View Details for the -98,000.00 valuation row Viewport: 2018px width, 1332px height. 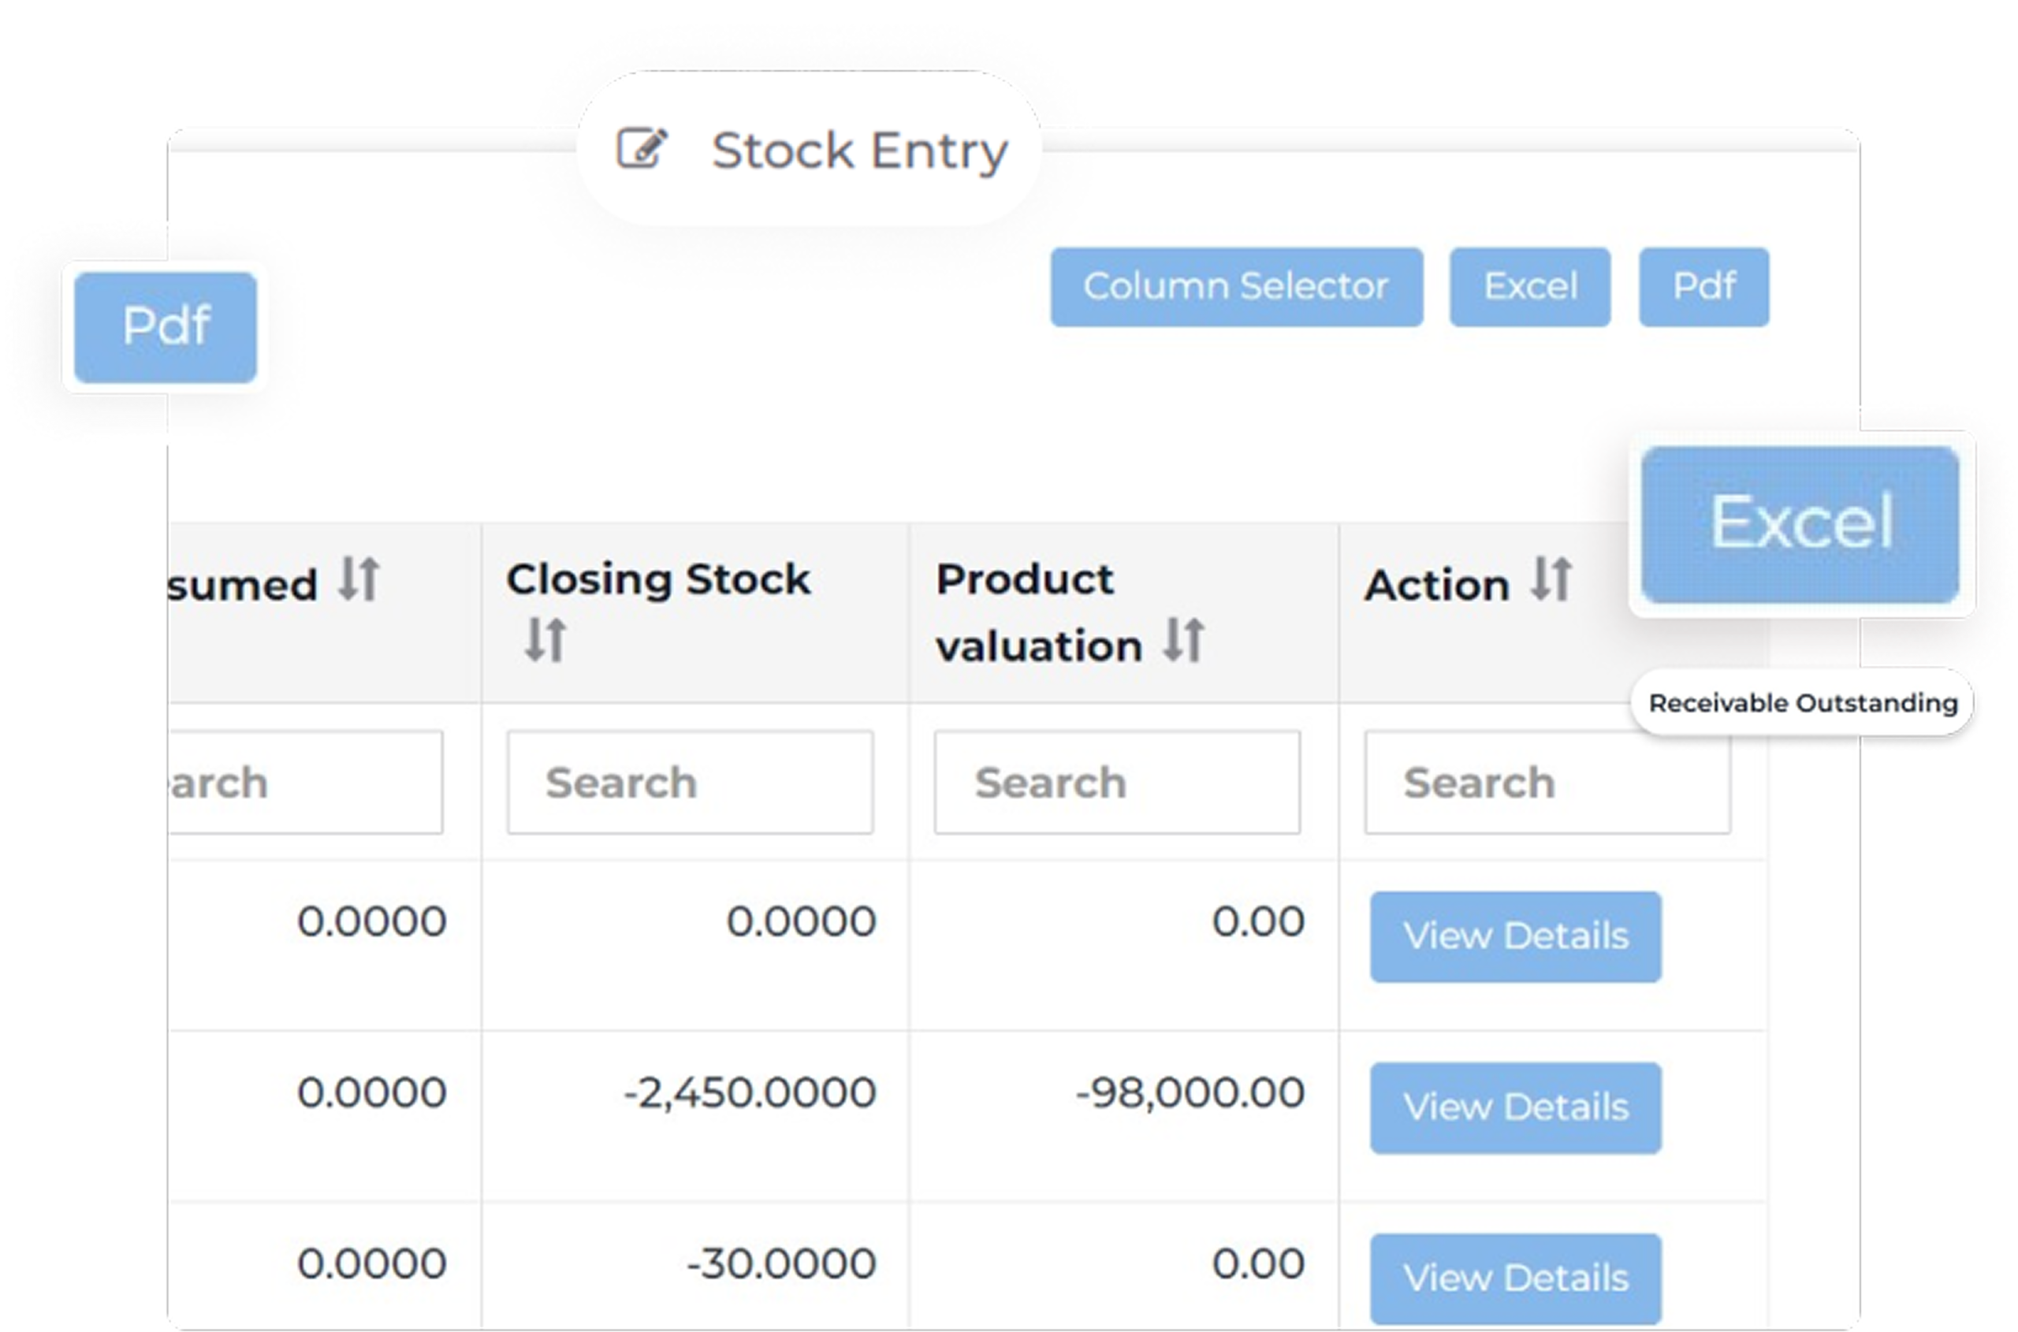click(x=1515, y=1107)
